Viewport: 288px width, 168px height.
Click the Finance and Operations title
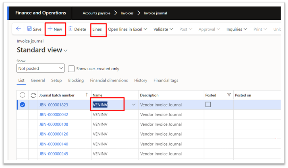tap(41, 13)
